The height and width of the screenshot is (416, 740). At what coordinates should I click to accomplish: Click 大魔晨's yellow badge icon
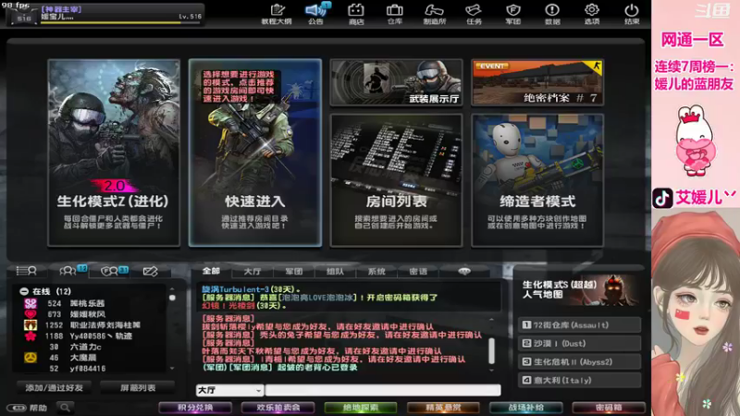(x=31, y=358)
